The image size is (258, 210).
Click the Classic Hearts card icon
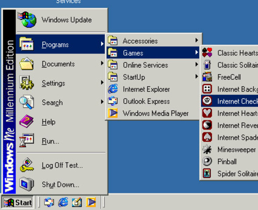coord(207,52)
